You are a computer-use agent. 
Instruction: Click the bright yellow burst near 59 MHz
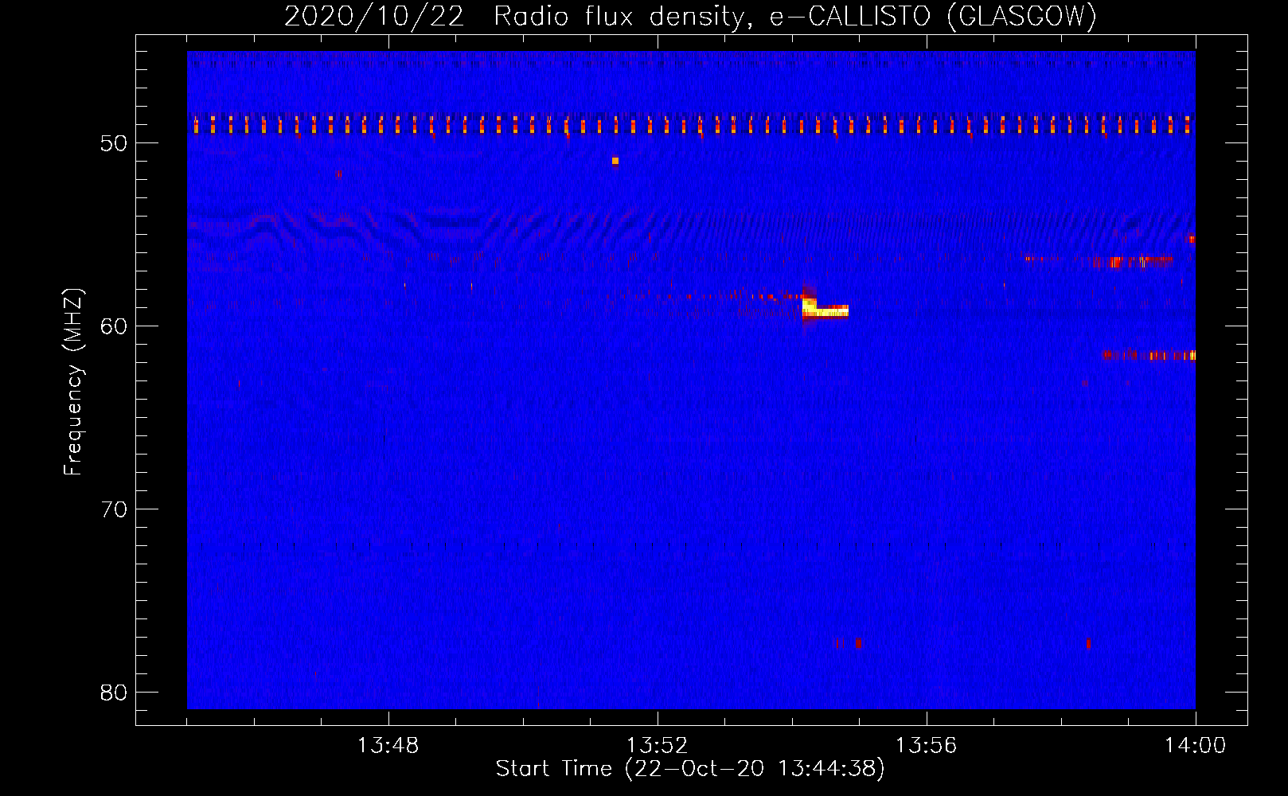pyautogui.click(x=825, y=310)
